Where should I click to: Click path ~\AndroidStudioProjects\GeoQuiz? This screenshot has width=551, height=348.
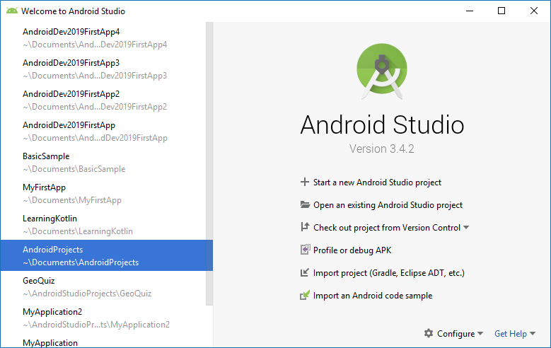coord(87,293)
